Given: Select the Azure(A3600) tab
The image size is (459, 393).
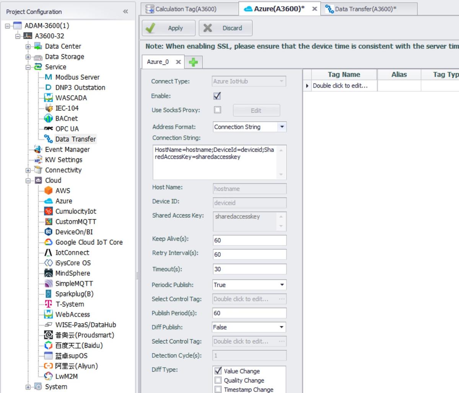Looking at the screenshot, I should (279, 9).
